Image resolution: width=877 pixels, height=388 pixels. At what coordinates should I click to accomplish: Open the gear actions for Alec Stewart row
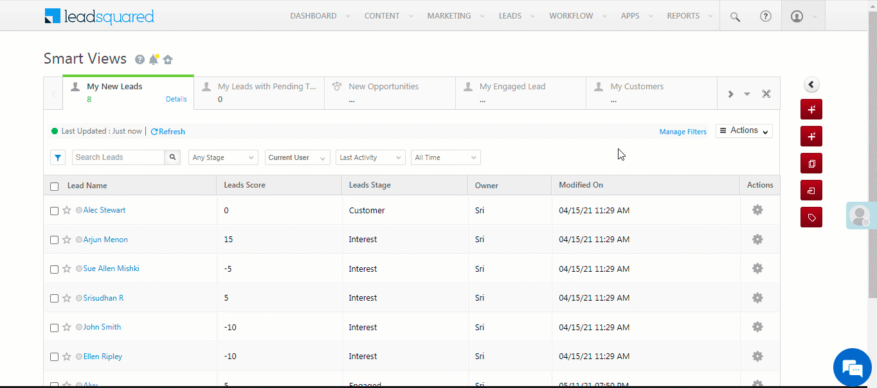coord(757,210)
